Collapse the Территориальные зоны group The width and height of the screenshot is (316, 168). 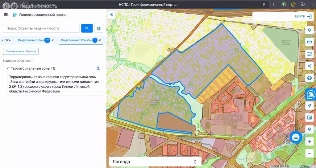(7, 68)
